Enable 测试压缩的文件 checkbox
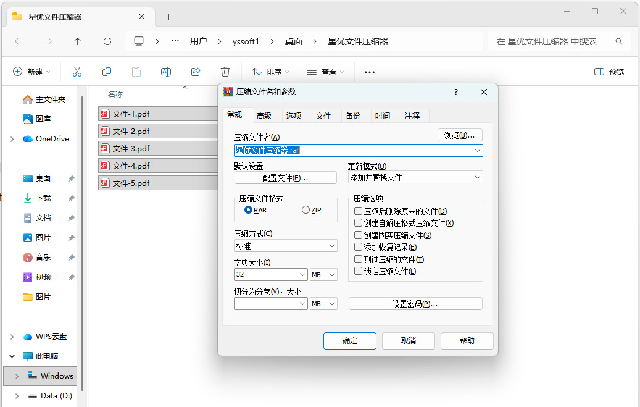This screenshot has width=640, height=407. 358,259
